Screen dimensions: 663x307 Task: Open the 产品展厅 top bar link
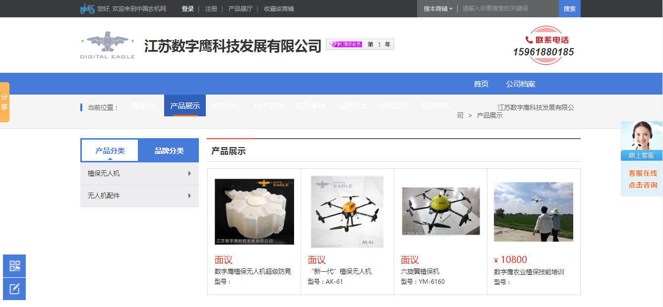241,8
